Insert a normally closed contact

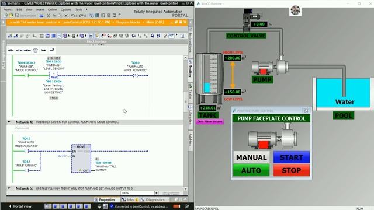point(19,50)
